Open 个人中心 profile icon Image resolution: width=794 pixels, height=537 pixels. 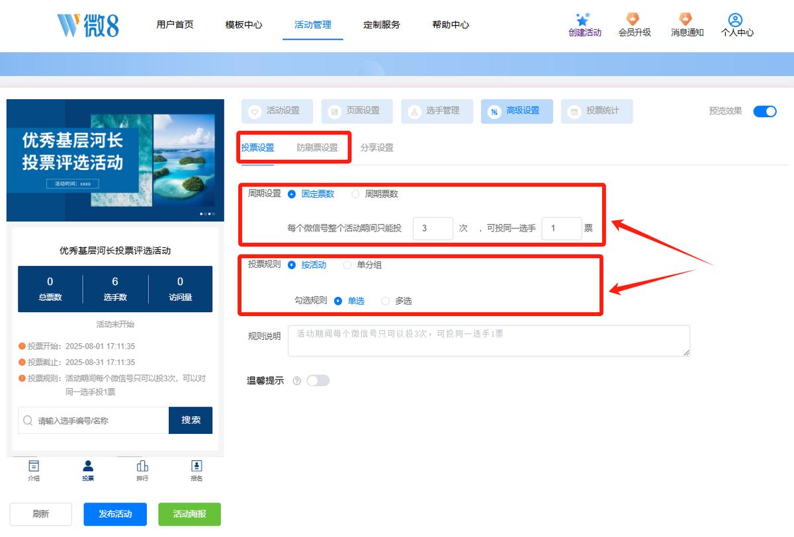point(735,20)
